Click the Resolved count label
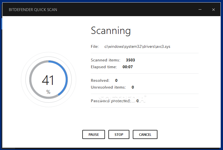223x150 pixels. [x=100, y=80]
